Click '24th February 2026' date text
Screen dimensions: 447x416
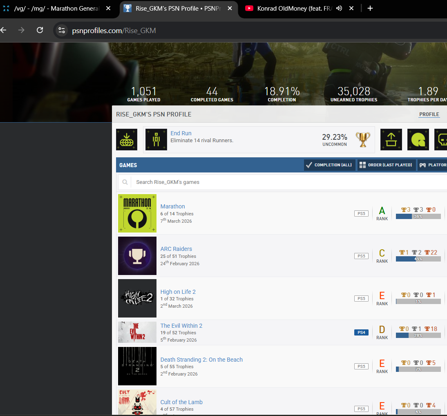(x=180, y=263)
